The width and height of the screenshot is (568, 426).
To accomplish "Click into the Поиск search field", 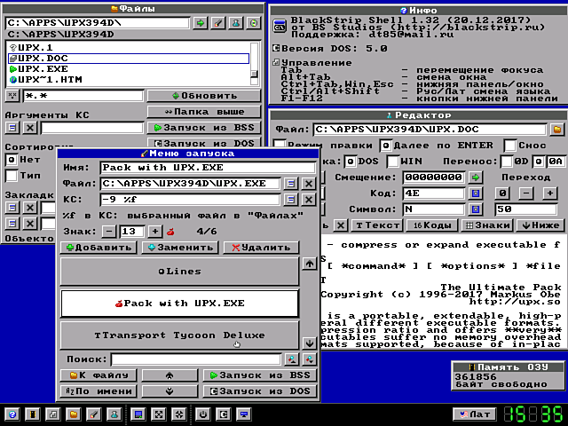I will [x=195, y=359].
